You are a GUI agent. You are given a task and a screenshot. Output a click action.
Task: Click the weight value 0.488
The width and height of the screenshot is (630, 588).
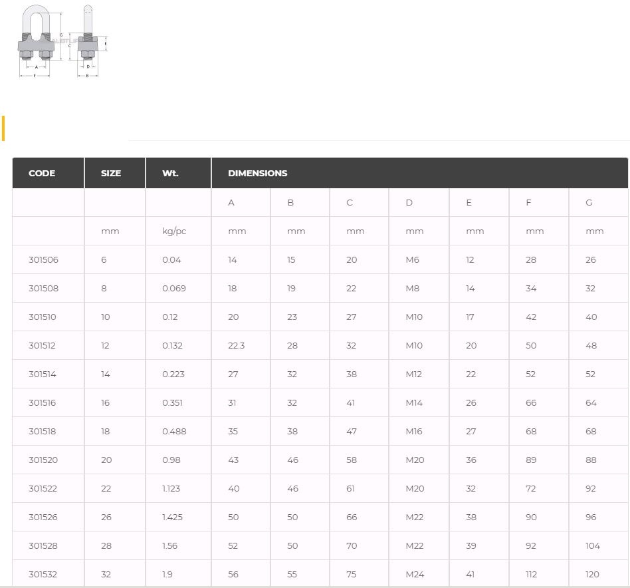pos(174,431)
